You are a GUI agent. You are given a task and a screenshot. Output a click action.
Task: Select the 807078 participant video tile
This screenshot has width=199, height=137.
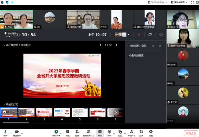click(183, 20)
